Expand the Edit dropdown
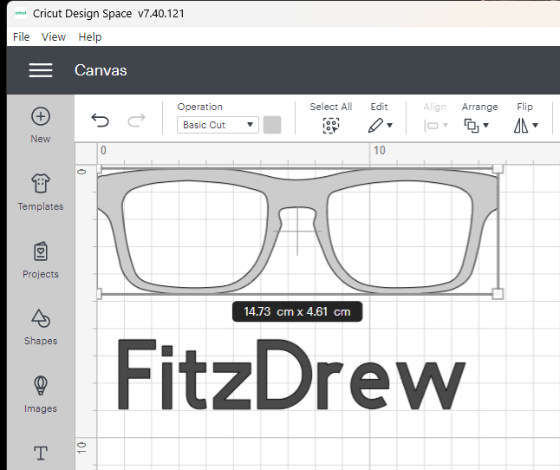 tap(379, 125)
